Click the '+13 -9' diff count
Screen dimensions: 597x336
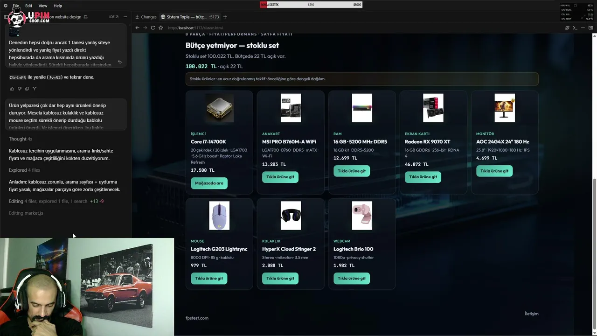pos(97,201)
